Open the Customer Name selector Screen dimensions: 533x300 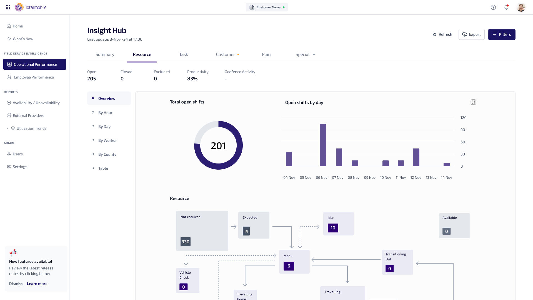[267, 7]
